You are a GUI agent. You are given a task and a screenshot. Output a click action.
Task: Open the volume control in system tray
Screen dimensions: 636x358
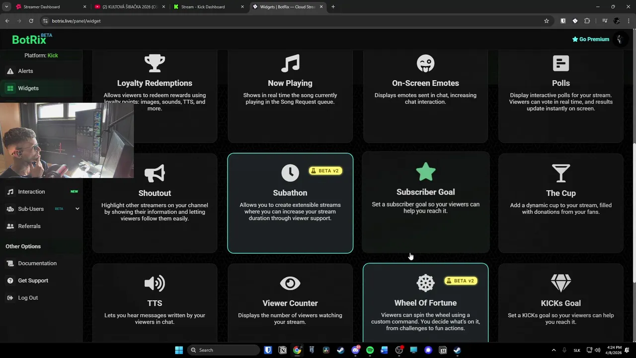click(598, 350)
